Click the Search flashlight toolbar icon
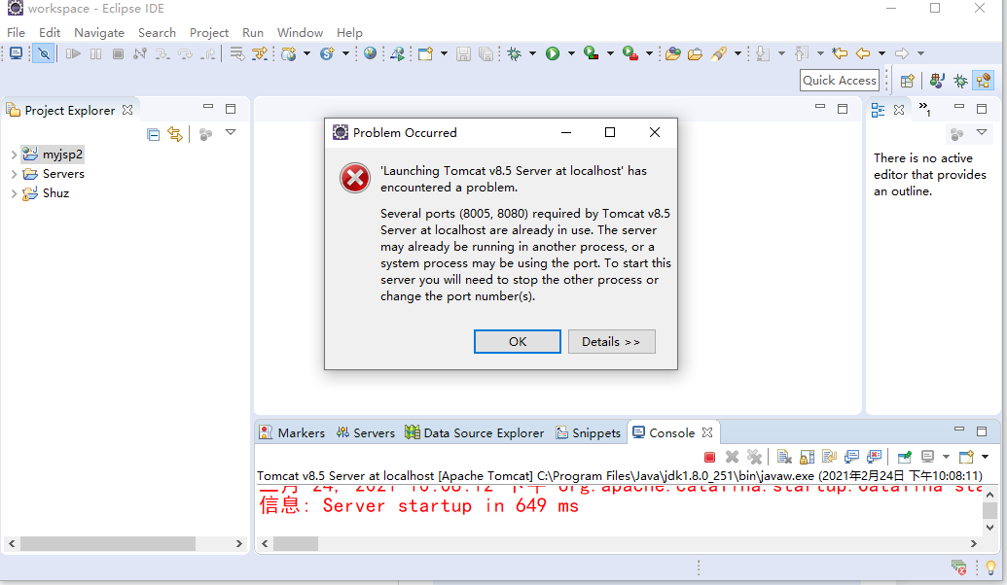This screenshot has width=1007, height=585. (719, 53)
